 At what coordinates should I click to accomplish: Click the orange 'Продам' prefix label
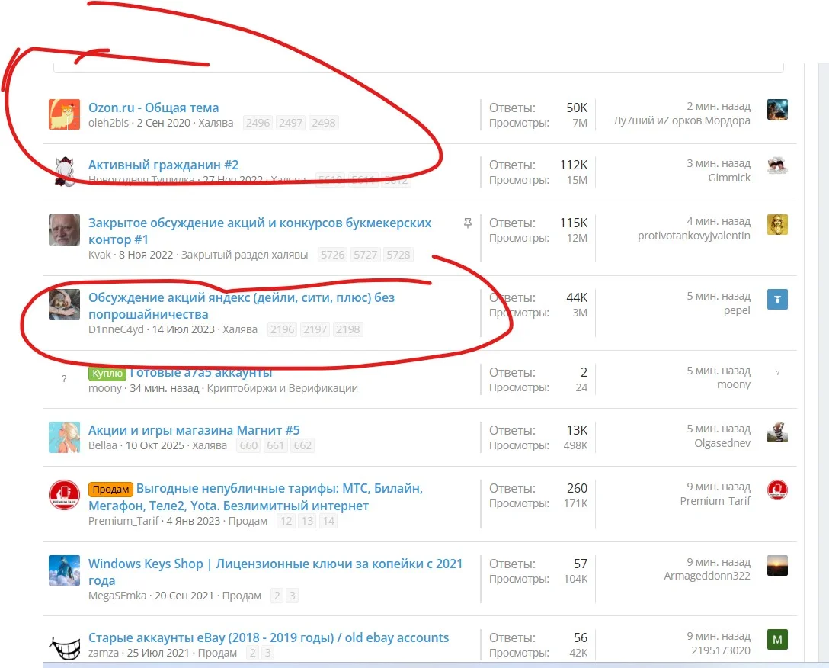coord(110,489)
